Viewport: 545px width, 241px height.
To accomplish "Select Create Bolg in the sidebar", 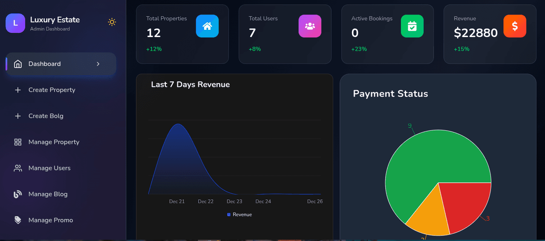I will click(x=46, y=116).
